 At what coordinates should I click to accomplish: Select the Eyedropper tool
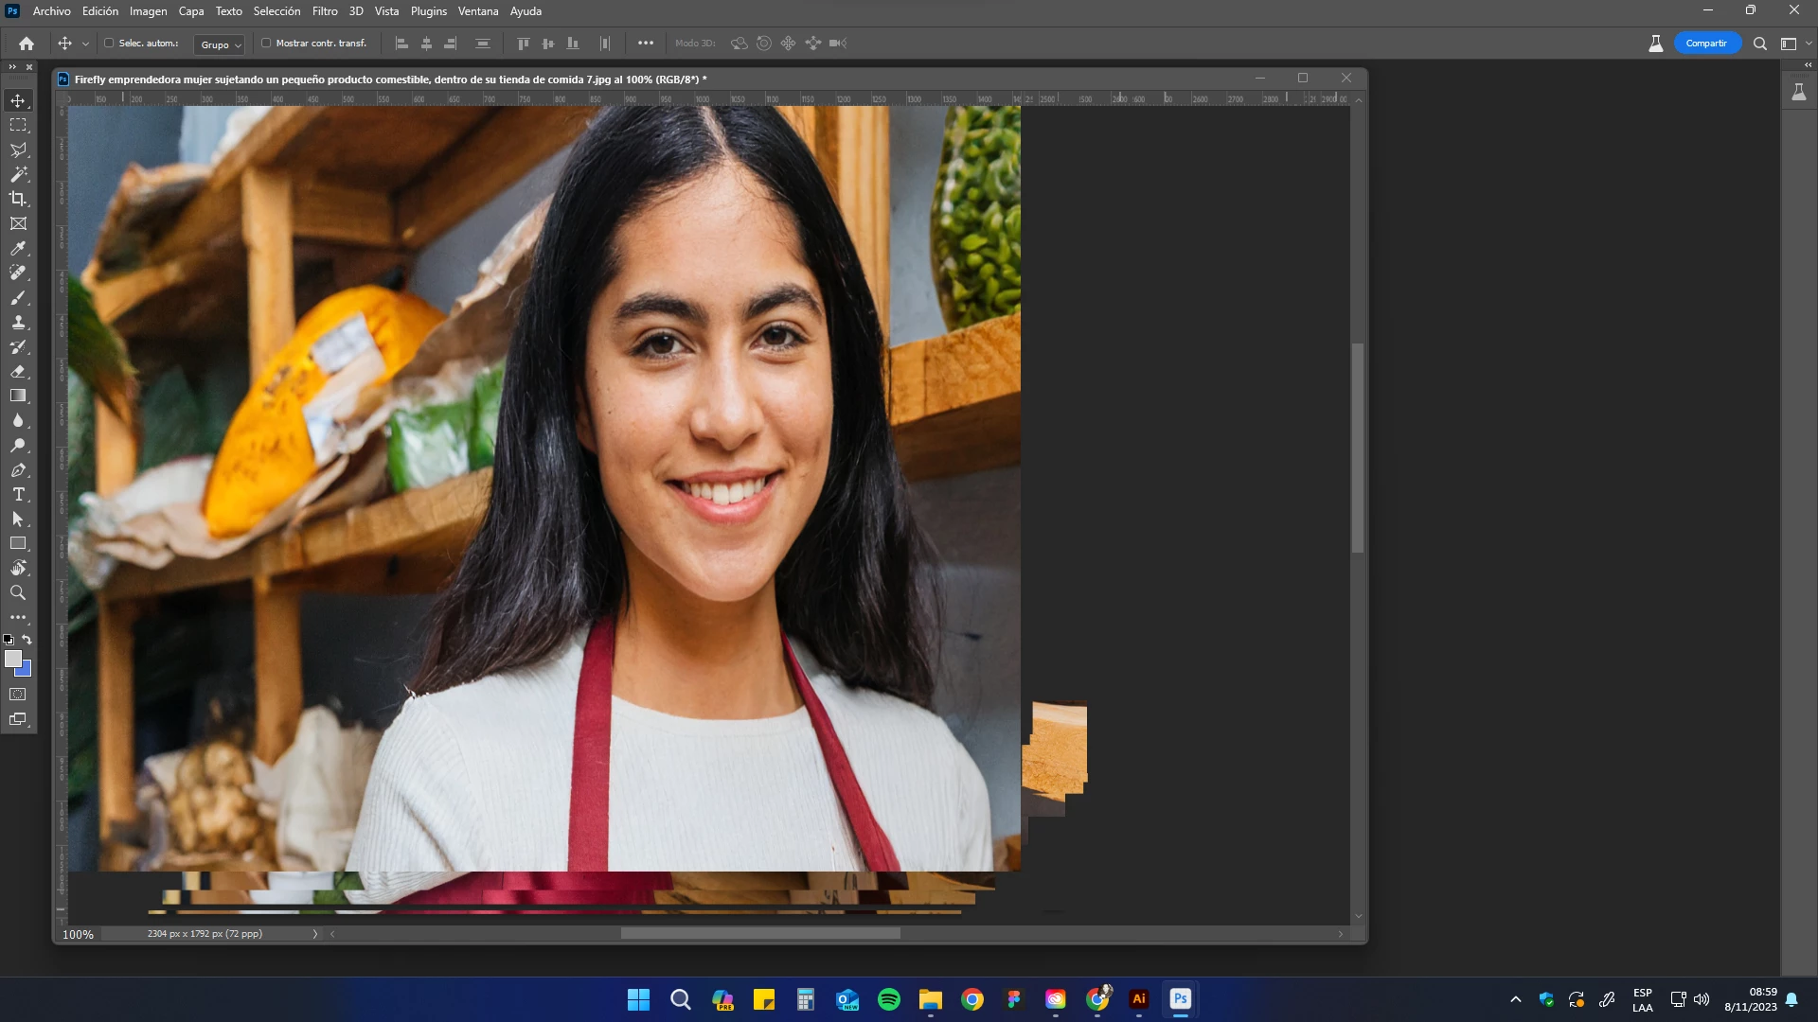point(18,249)
